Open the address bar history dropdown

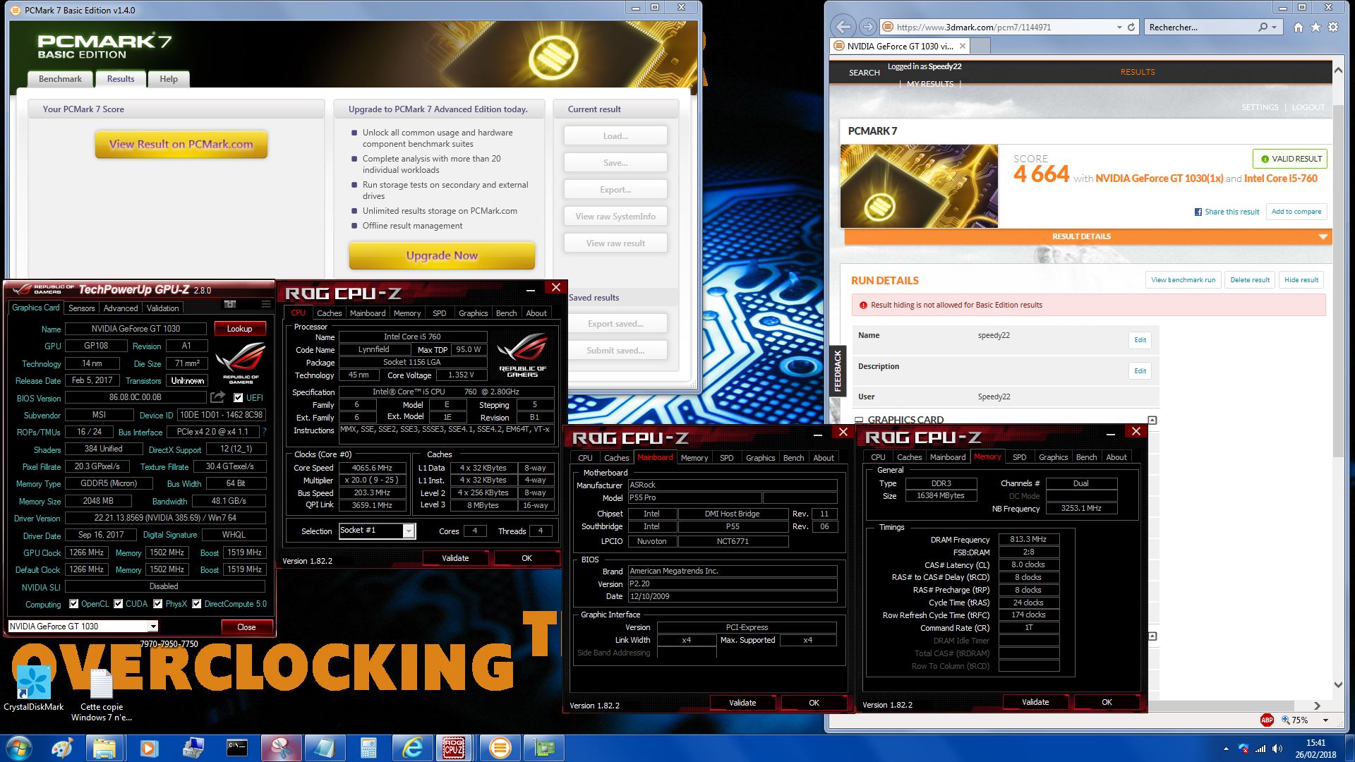tap(1119, 27)
